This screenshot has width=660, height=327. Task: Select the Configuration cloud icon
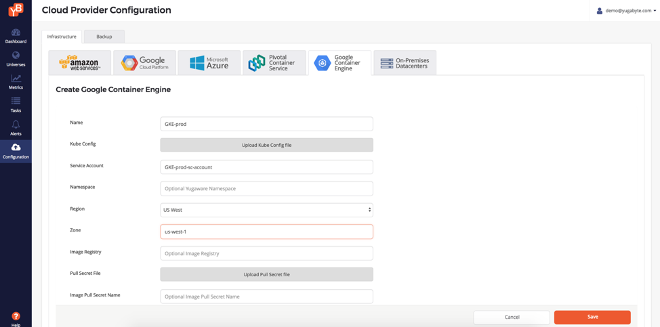coord(16,148)
